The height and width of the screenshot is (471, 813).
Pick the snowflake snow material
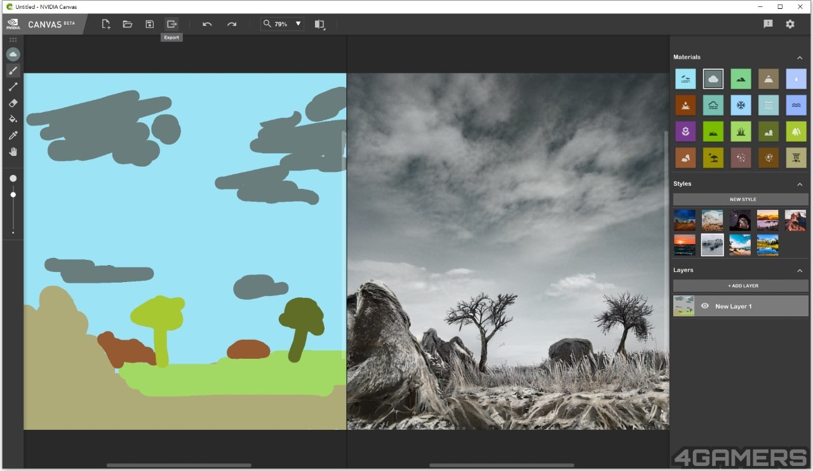point(741,105)
